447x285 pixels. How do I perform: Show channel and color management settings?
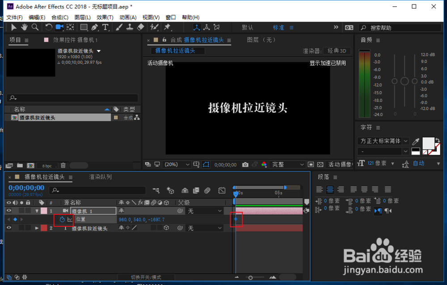click(x=264, y=164)
